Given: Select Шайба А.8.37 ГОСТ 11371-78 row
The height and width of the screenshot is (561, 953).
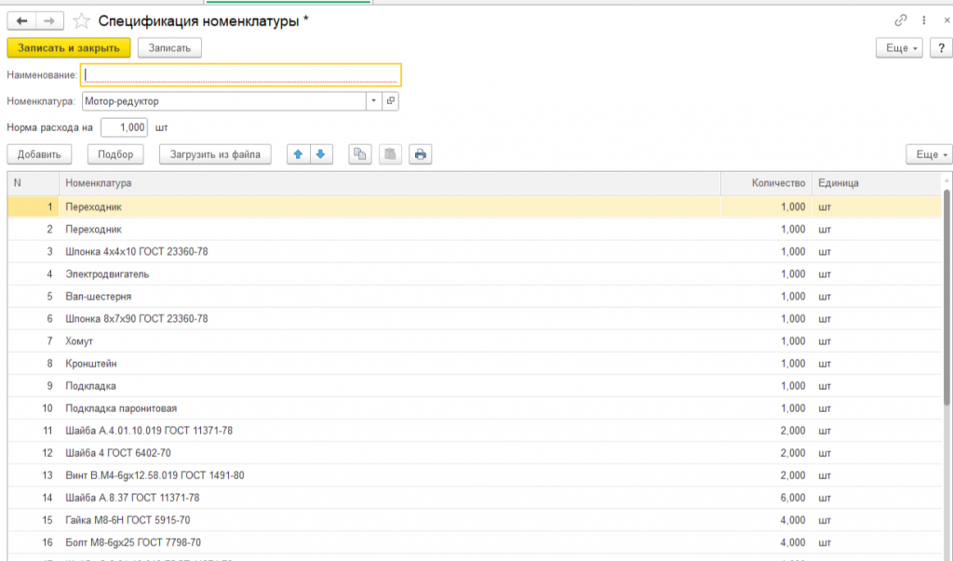Looking at the screenshot, I should point(474,498).
